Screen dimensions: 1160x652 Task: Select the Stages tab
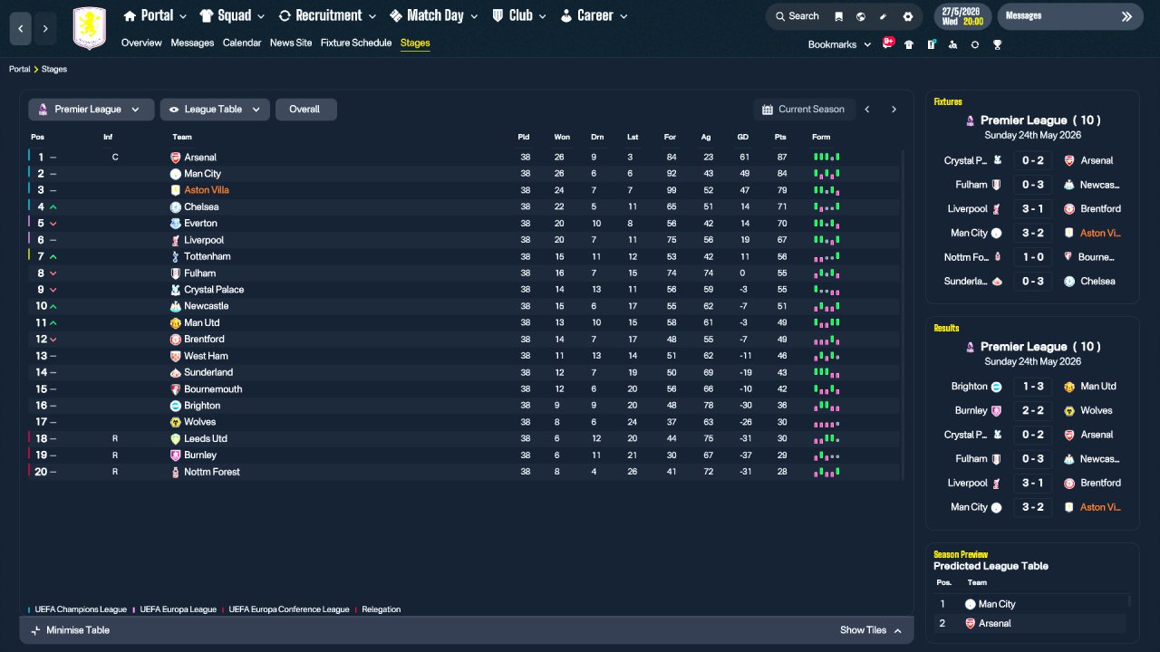(415, 43)
